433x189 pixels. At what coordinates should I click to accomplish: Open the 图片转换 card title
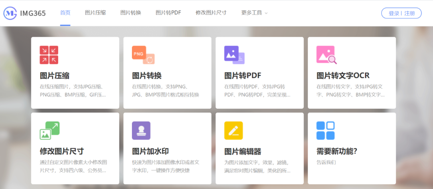pyautogui.click(x=147, y=76)
